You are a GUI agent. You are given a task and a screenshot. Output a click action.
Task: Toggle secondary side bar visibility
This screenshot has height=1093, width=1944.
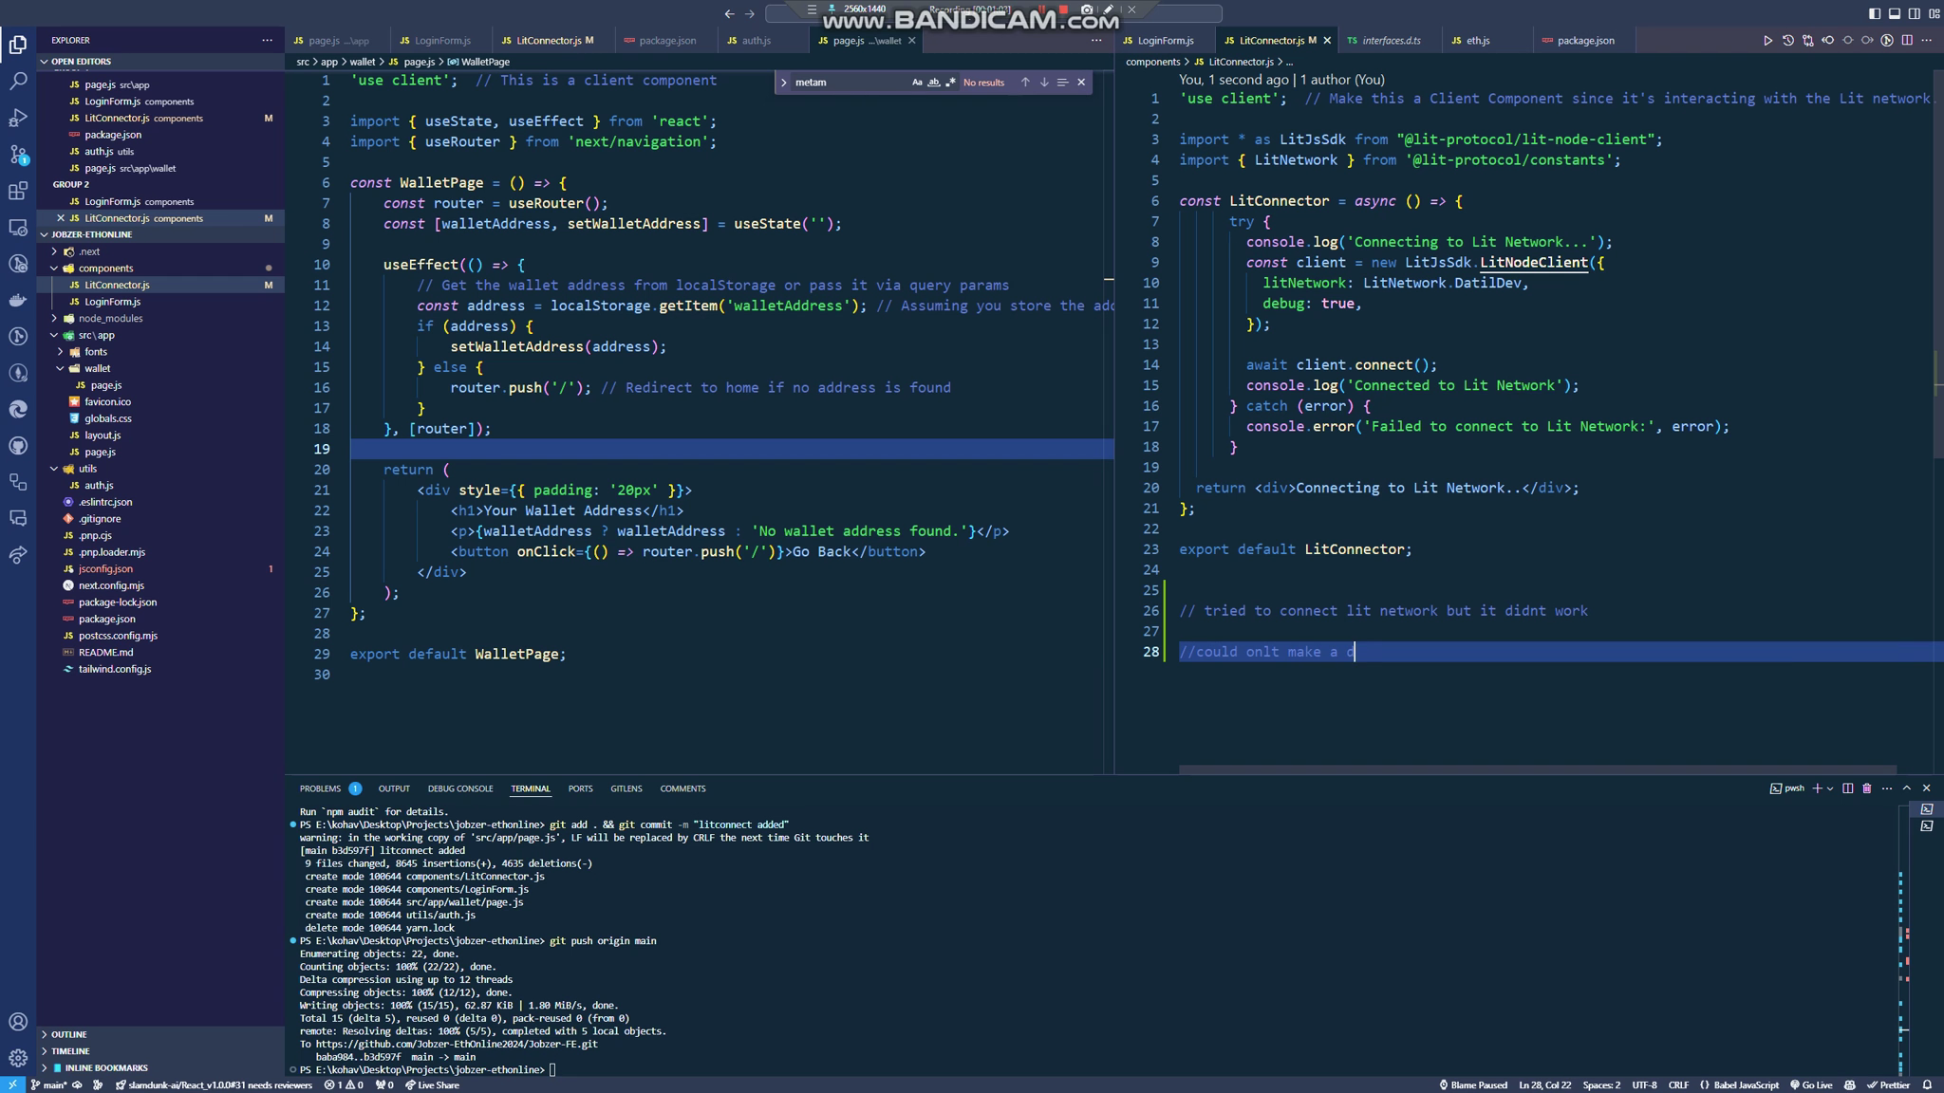(x=1914, y=13)
